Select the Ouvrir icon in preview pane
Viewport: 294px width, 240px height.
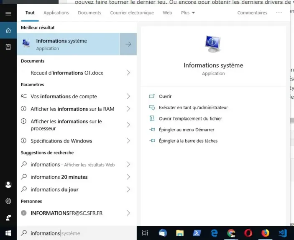coord(152,96)
